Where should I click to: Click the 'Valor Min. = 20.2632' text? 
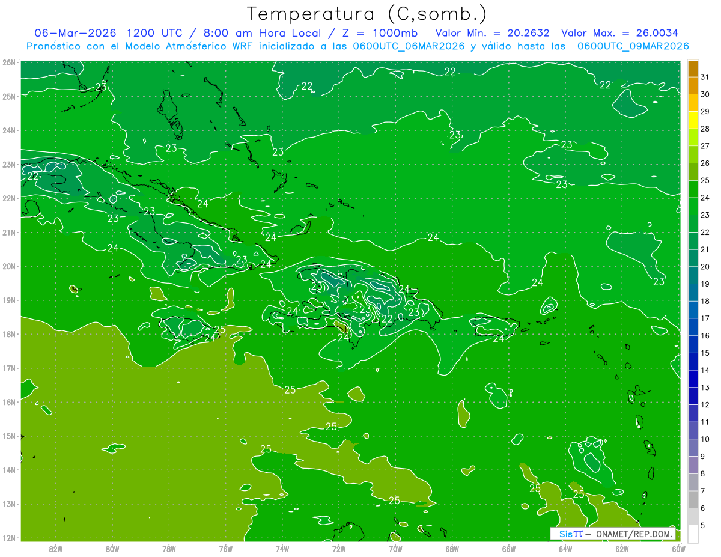click(x=492, y=33)
